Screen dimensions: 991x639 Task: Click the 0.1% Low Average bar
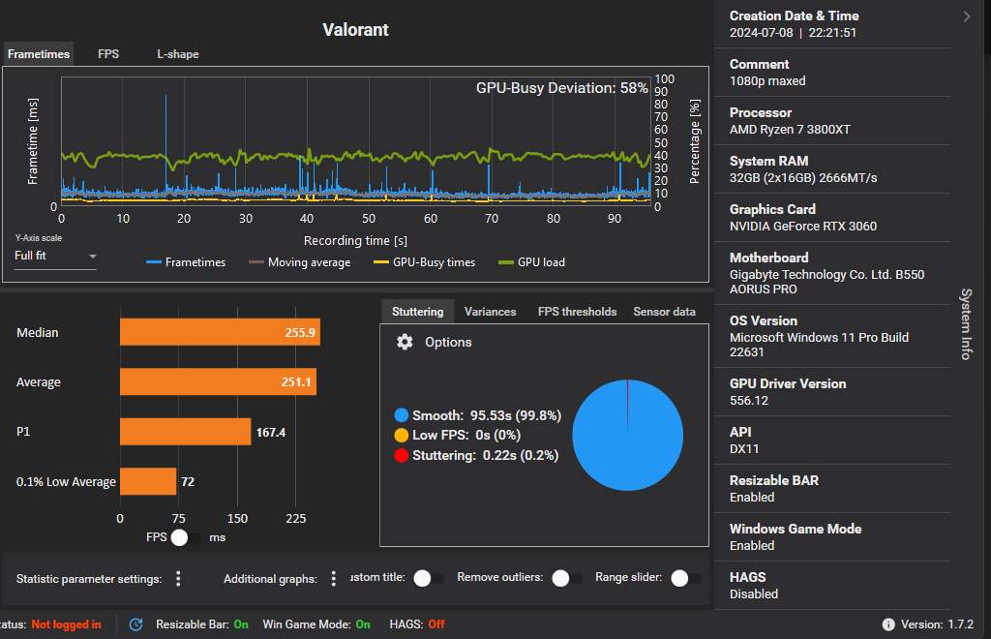pos(148,481)
